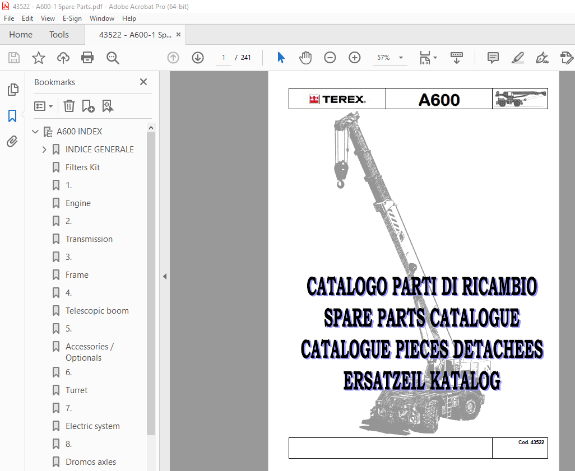This screenshot has width=575, height=471.
Task: Open the Page Thumbnails panel
Action: 13,90
